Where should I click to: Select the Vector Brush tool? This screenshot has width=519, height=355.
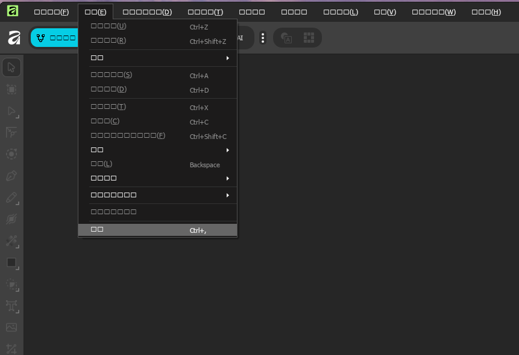(11, 220)
